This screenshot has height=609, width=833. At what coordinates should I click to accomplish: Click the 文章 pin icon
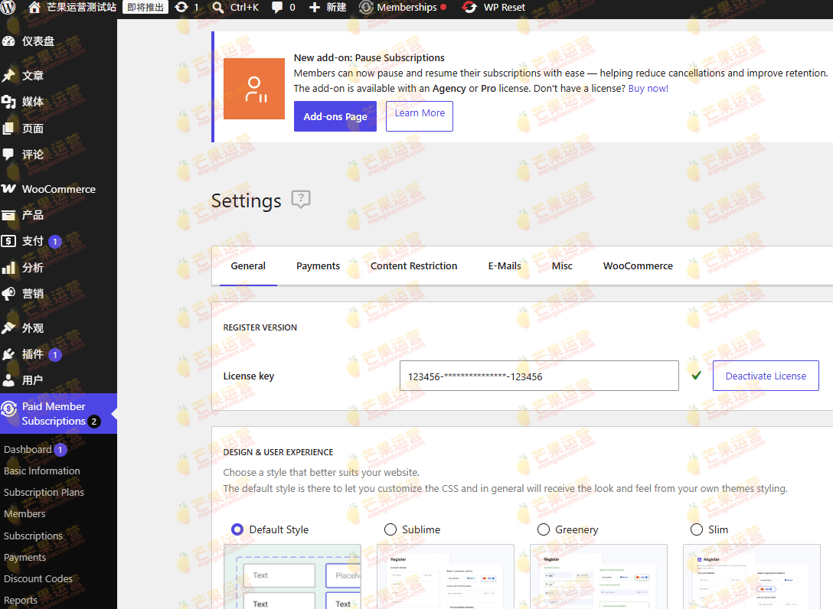(8, 76)
